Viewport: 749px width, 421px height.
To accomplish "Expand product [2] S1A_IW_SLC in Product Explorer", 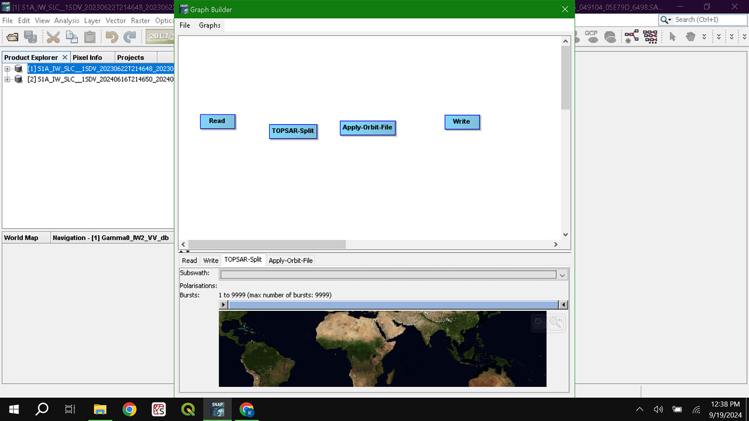I will click(x=8, y=79).
